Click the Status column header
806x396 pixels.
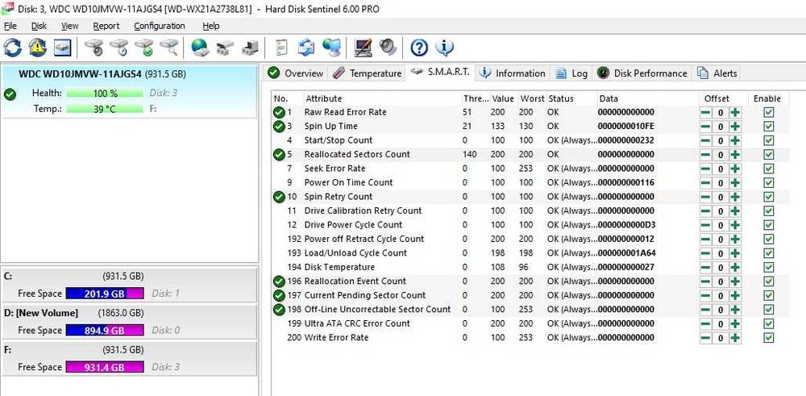[571, 98]
